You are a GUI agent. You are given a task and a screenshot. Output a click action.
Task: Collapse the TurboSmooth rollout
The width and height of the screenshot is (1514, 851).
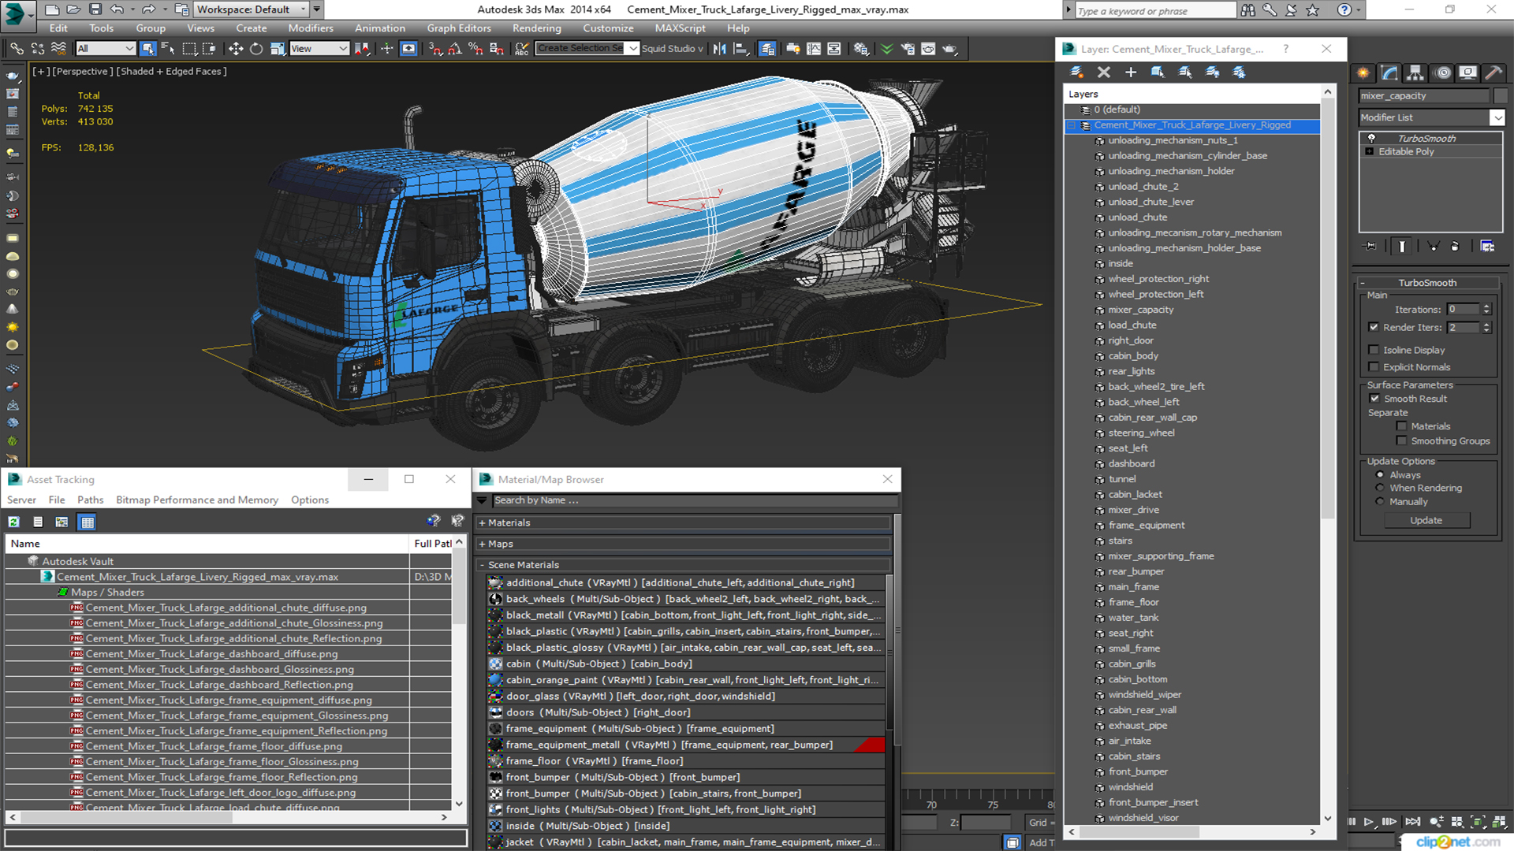(1362, 283)
